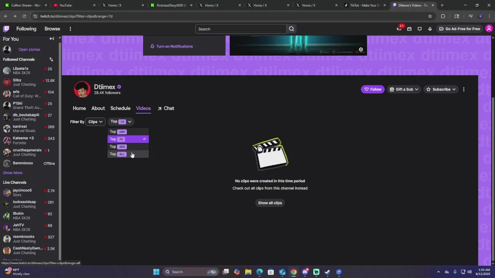Click the Twitch search input field

(x=241, y=29)
